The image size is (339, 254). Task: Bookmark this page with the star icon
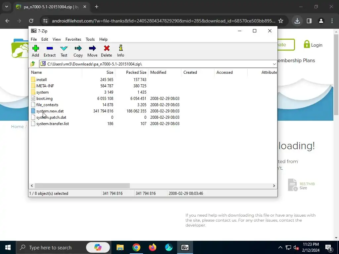(281, 21)
